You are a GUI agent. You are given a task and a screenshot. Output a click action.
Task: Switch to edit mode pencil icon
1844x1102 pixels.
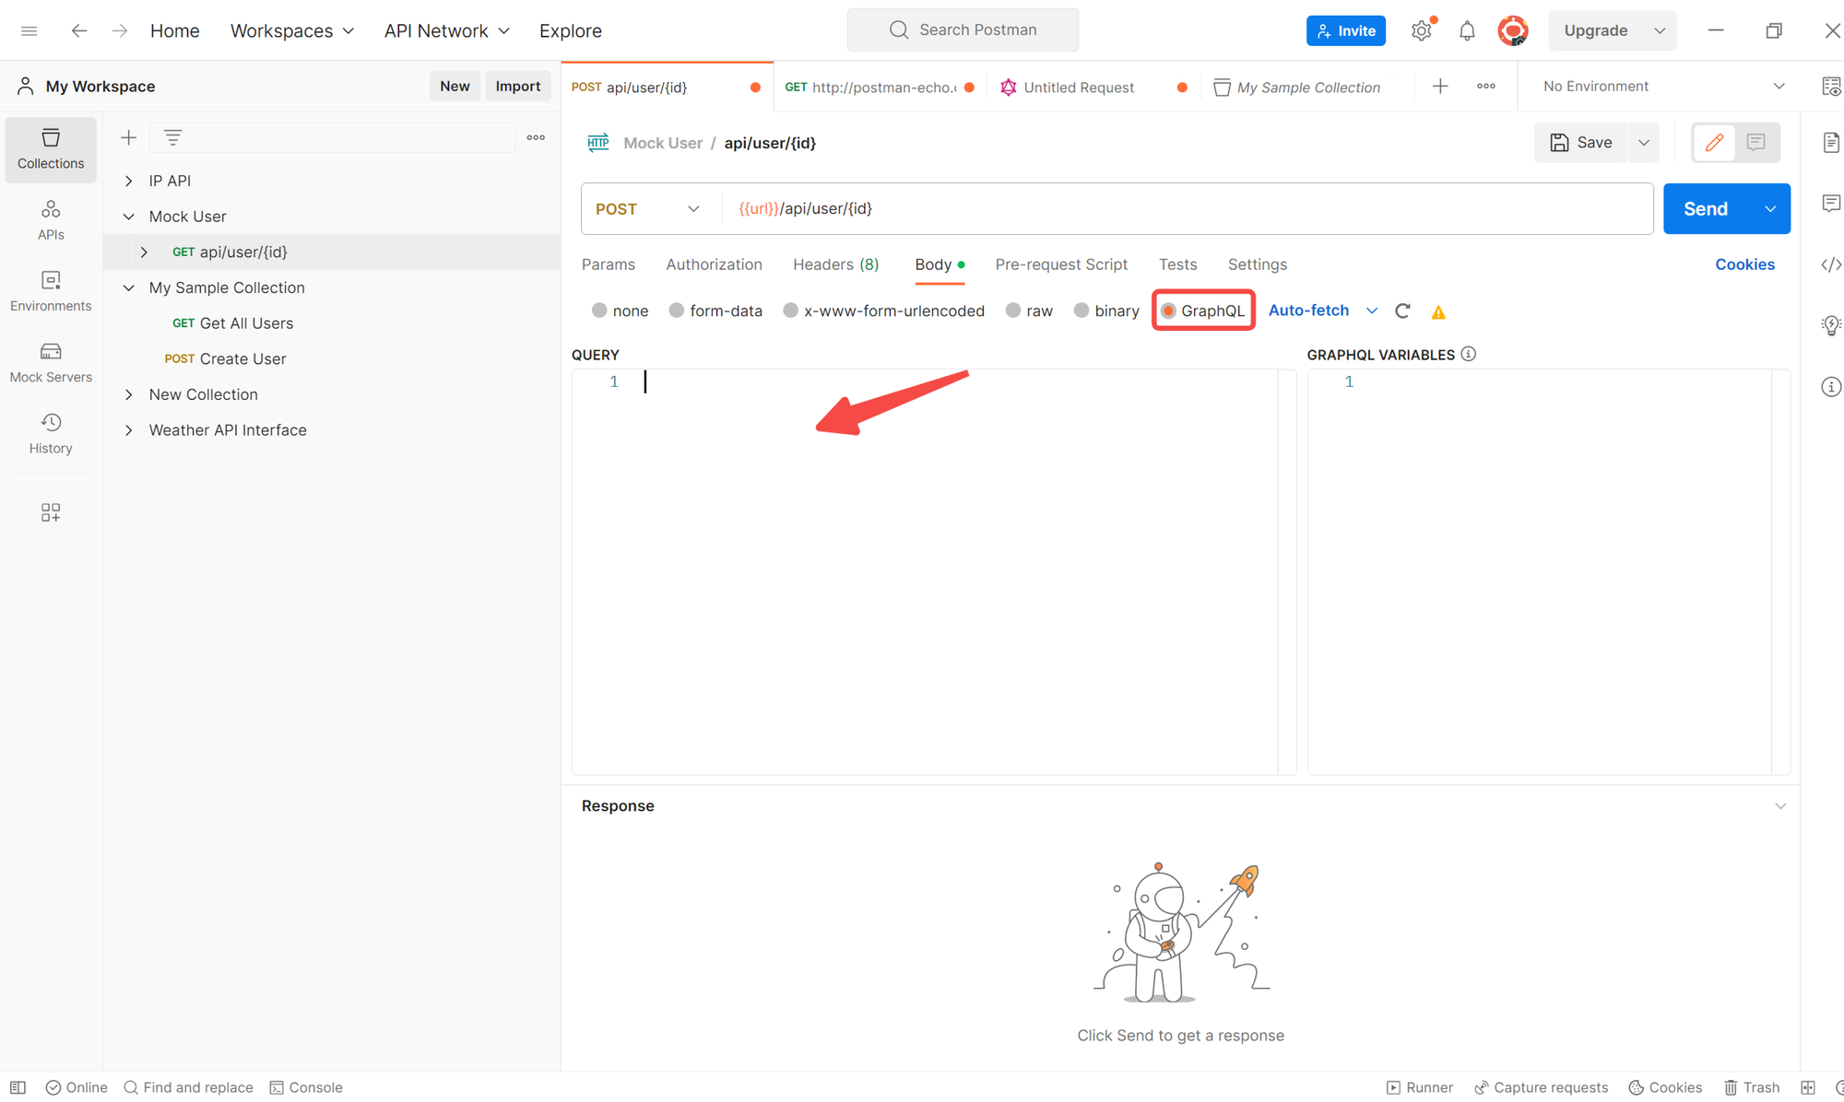click(x=1714, y=143)
